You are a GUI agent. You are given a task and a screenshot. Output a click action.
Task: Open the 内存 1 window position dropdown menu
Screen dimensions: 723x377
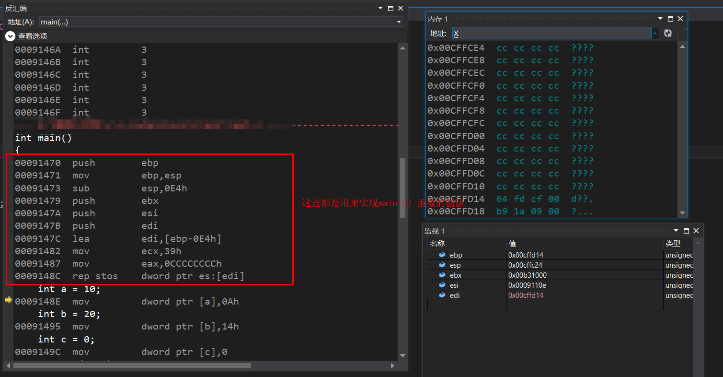pos(660,19)
